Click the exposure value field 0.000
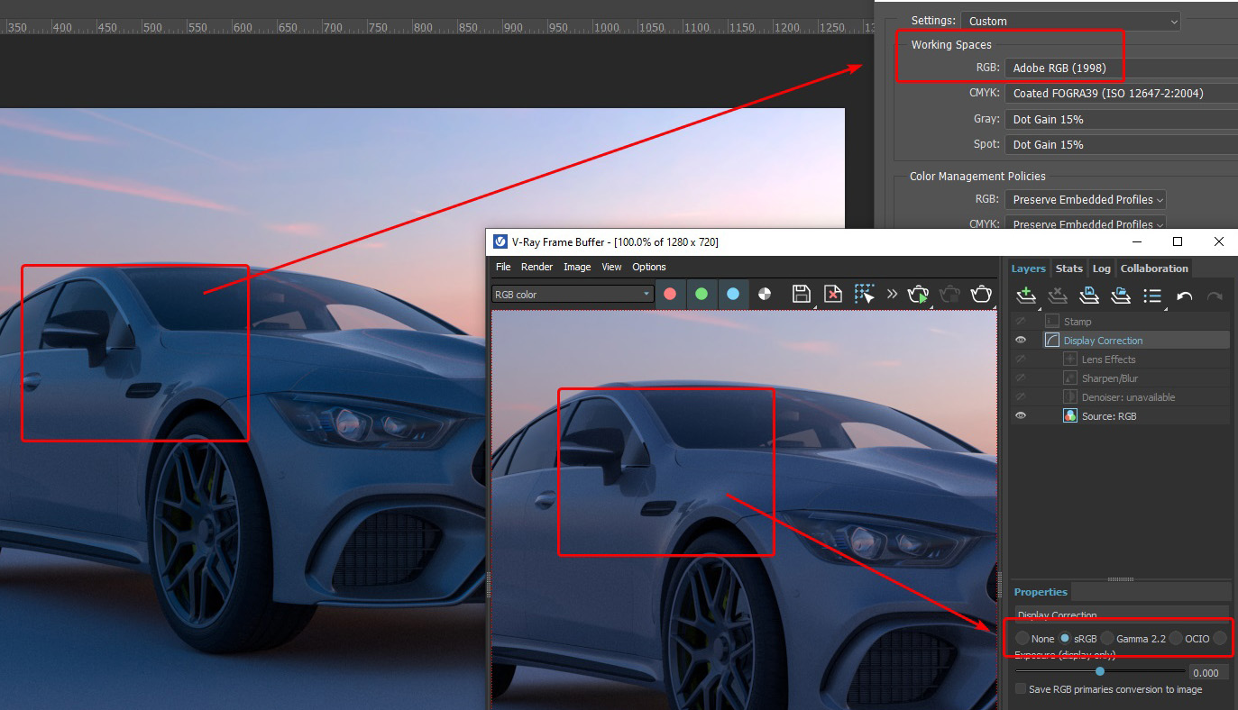Screen dimensions: 1238x710 (x=1210, y=672)
